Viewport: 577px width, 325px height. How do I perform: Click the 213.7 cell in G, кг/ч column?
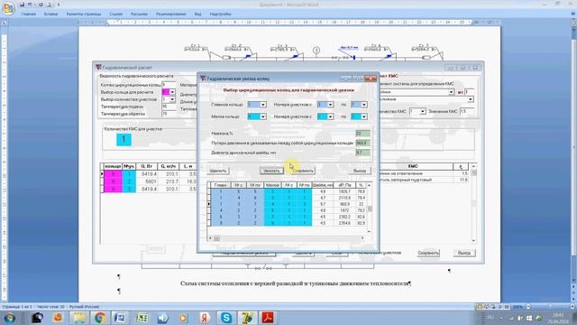click(x=169, y=181)
